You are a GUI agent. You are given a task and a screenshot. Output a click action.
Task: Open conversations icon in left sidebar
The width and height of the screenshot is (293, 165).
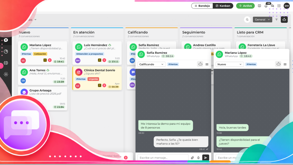click(6, 40)
